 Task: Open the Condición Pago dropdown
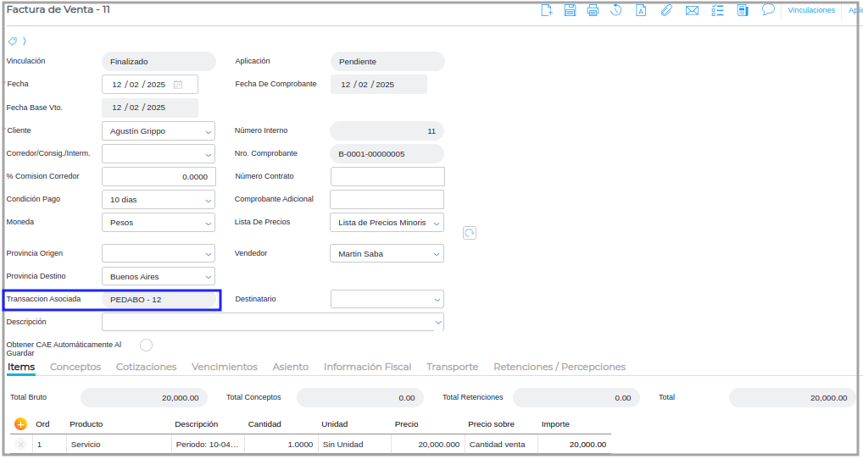tap(209, 200)
